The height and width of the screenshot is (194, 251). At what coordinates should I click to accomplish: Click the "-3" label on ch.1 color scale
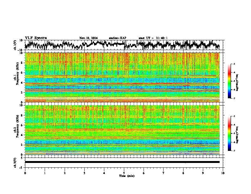pos(234,64)
